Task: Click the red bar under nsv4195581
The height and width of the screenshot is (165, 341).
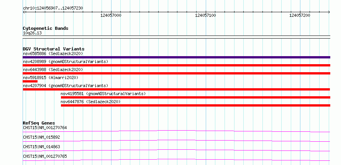Action: [x=195, y=97]
